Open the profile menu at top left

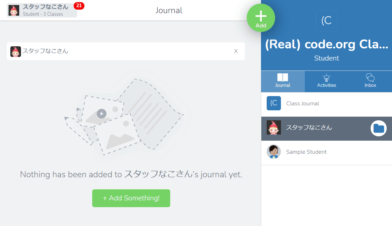point(42,11)
